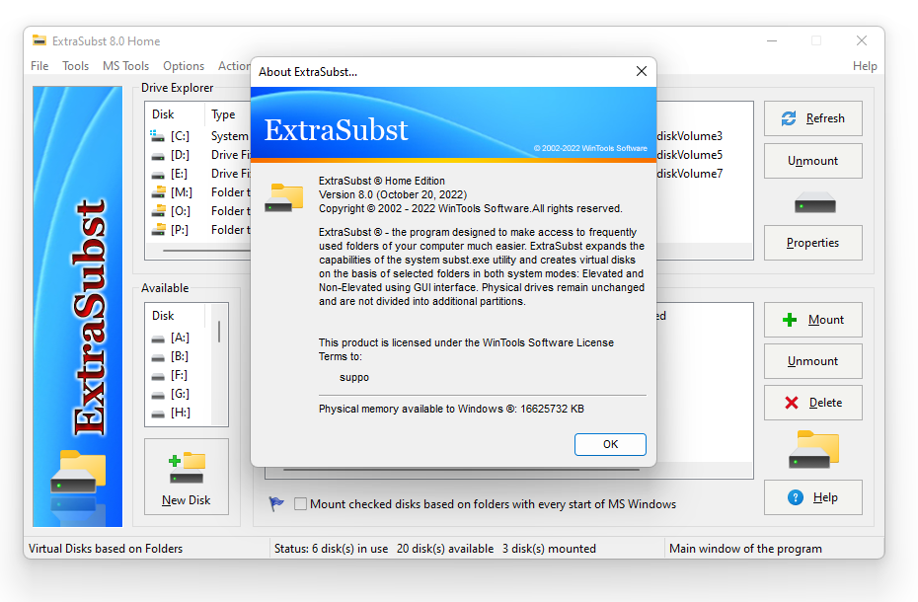The height and width of the screenshot is (602, 918).
Task: Pick the [G:] disk icon in Available list
Action: pos(158,394)
